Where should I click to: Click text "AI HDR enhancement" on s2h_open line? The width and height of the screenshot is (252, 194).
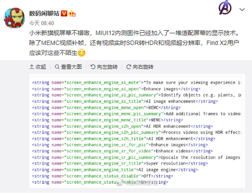pos(168,126)
